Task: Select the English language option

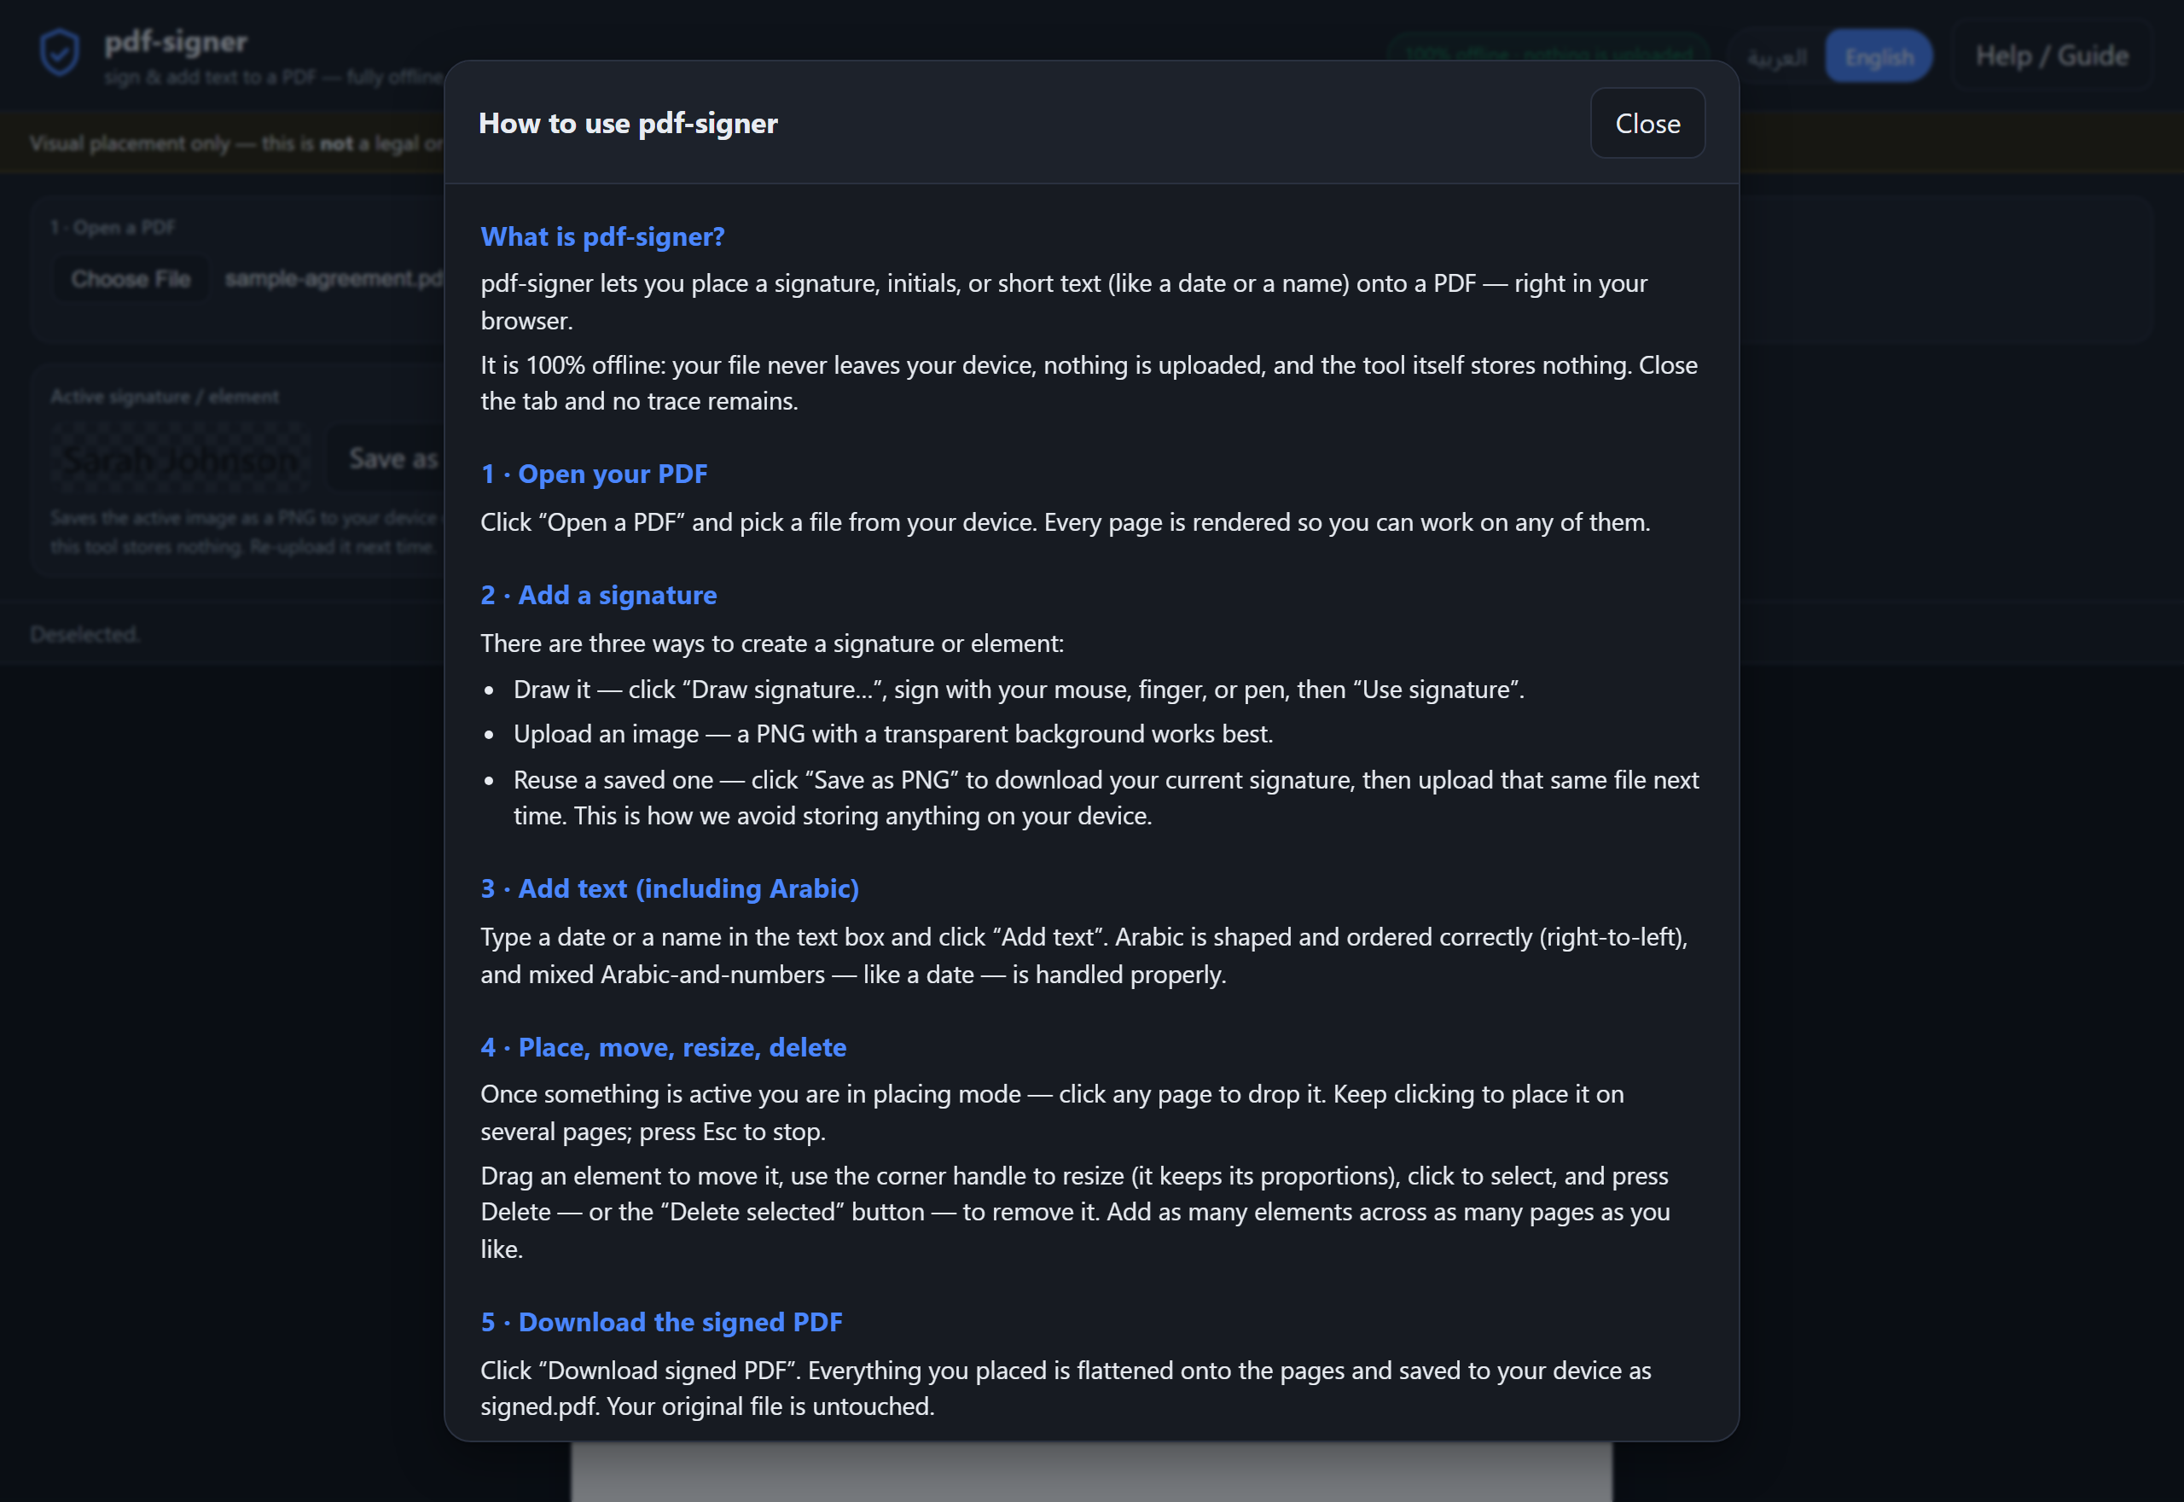Action: (1879, 56)
